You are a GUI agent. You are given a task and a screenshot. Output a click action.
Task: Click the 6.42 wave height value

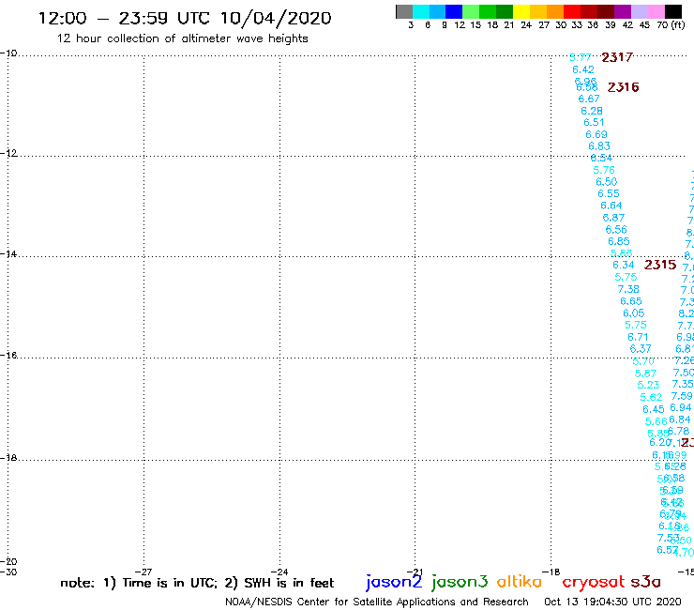(x=583, y=69)
